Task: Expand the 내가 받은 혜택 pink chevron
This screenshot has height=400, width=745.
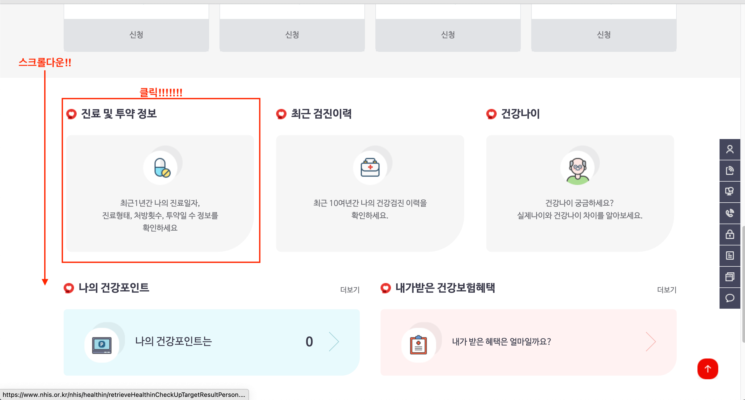Action: point(651,342)
